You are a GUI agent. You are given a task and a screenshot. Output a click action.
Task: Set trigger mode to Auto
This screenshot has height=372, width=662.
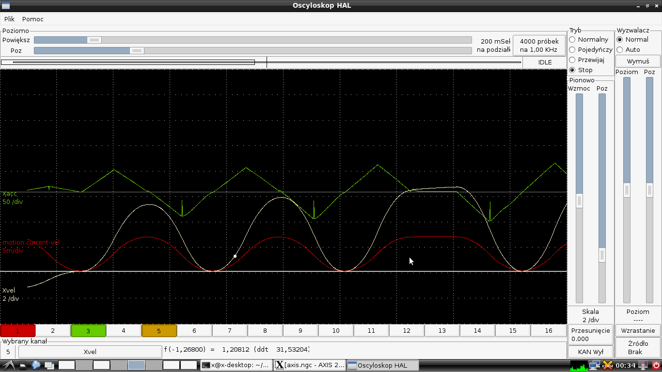tap(629, 49)
